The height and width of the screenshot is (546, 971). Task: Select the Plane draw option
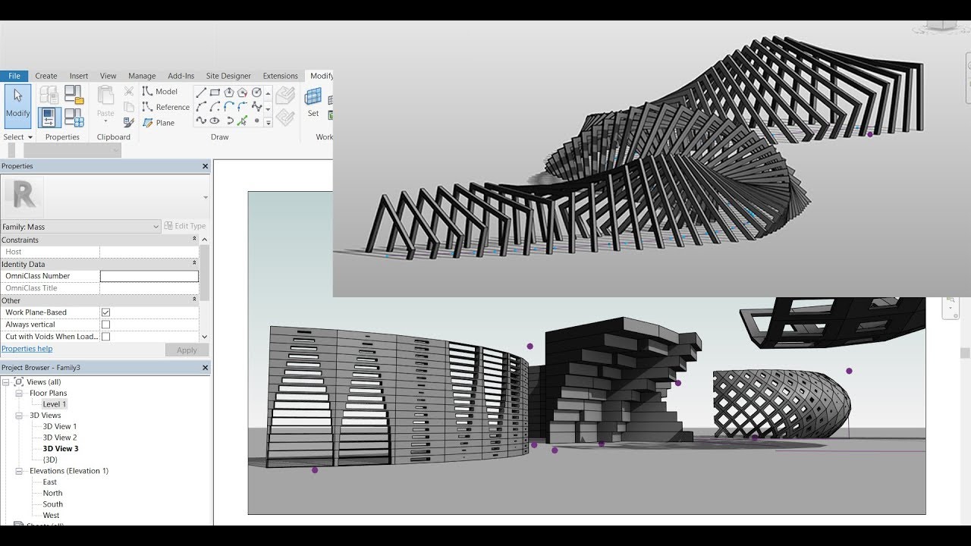pos(158,123)
